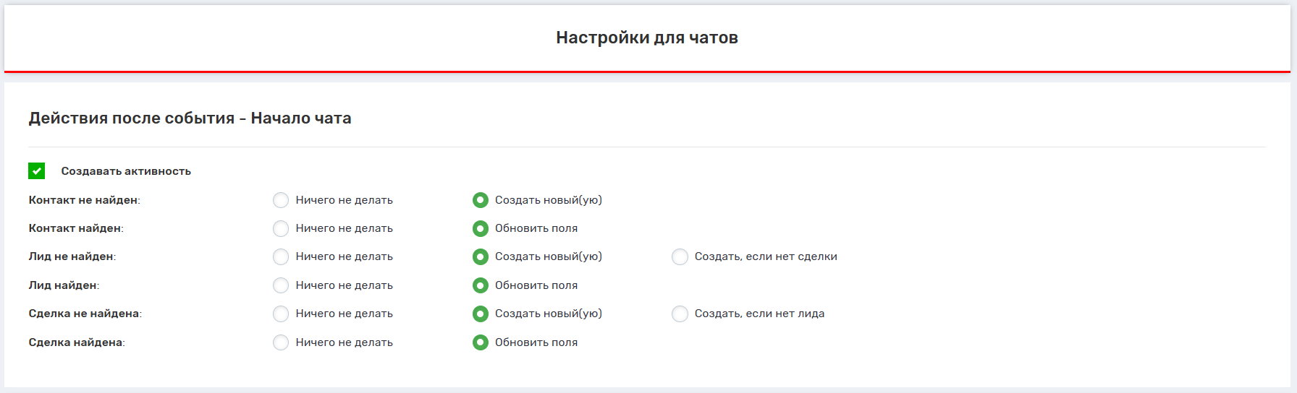Select 'Обновить поля' for Контакт найден
Image resolution: width=1297 pixels, height=393 pixels.
pyautogui.click(x=481, y=228)
